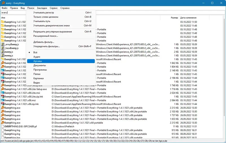226x143 pixels.
Task: Choose Упорядочить фильтры... menu entry
Action: 61,46
